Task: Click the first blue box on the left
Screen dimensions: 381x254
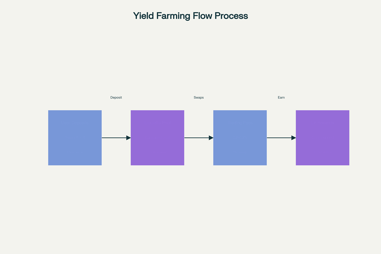Action: coord(75,138)
